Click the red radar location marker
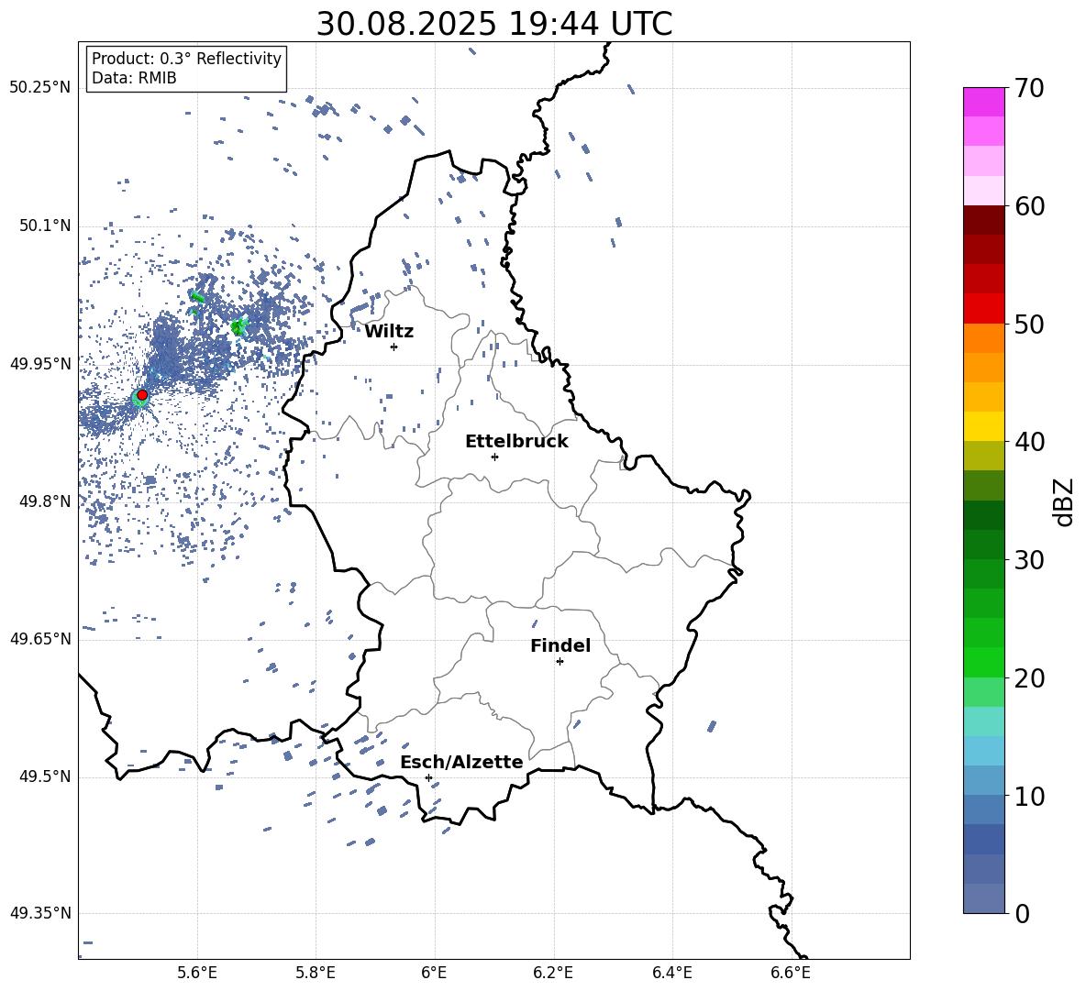The width and height of the screenshot is (1086, 991). click(142, 394)
